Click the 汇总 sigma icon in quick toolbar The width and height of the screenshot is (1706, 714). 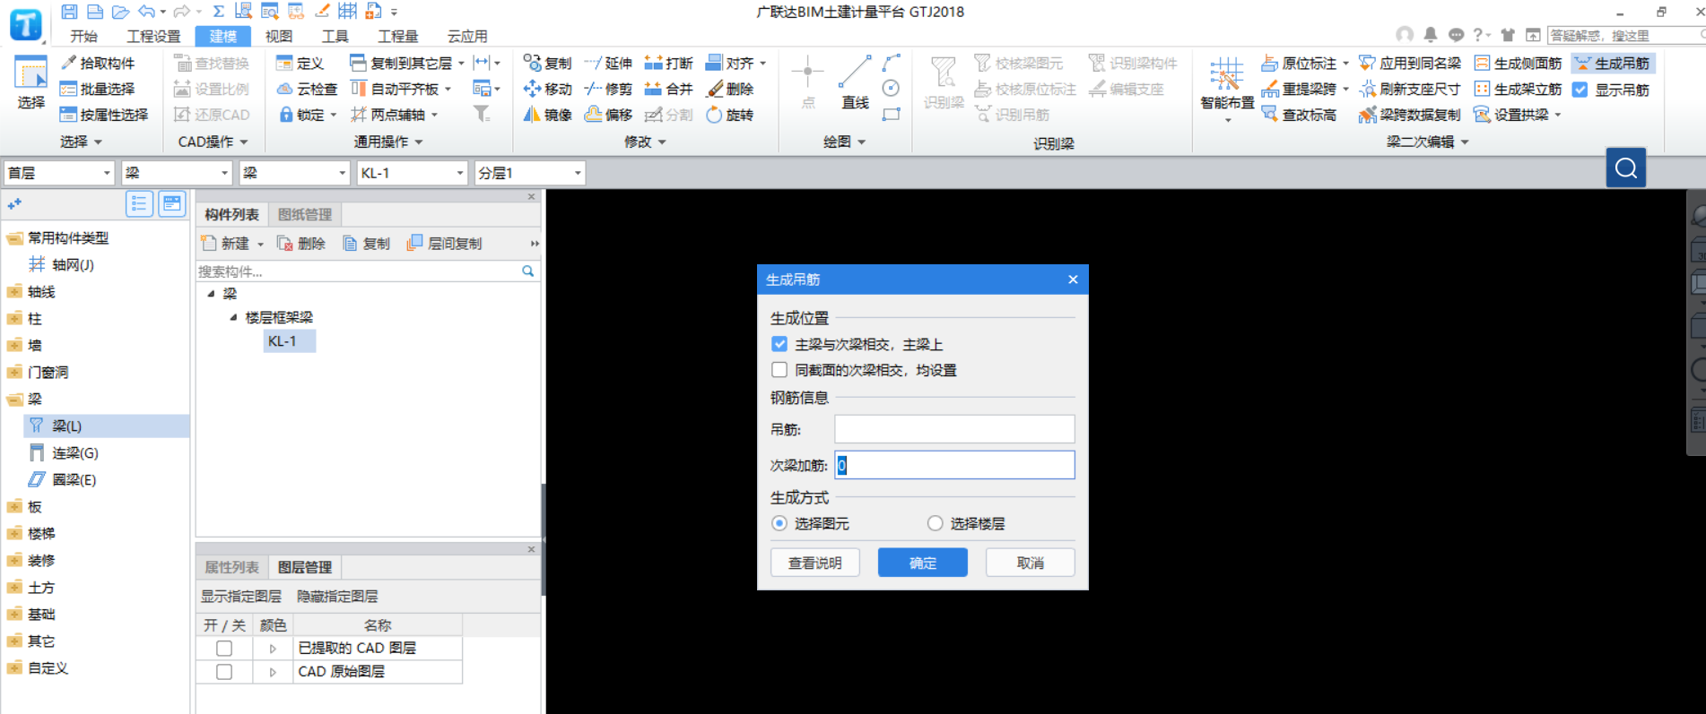[x=218, y=12]
